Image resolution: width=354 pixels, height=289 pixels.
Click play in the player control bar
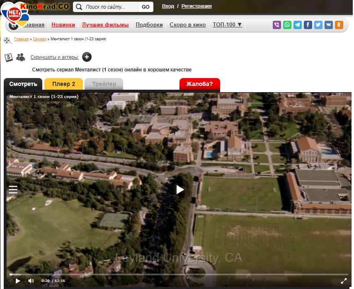pyautogui.click(x=17, y=281)
